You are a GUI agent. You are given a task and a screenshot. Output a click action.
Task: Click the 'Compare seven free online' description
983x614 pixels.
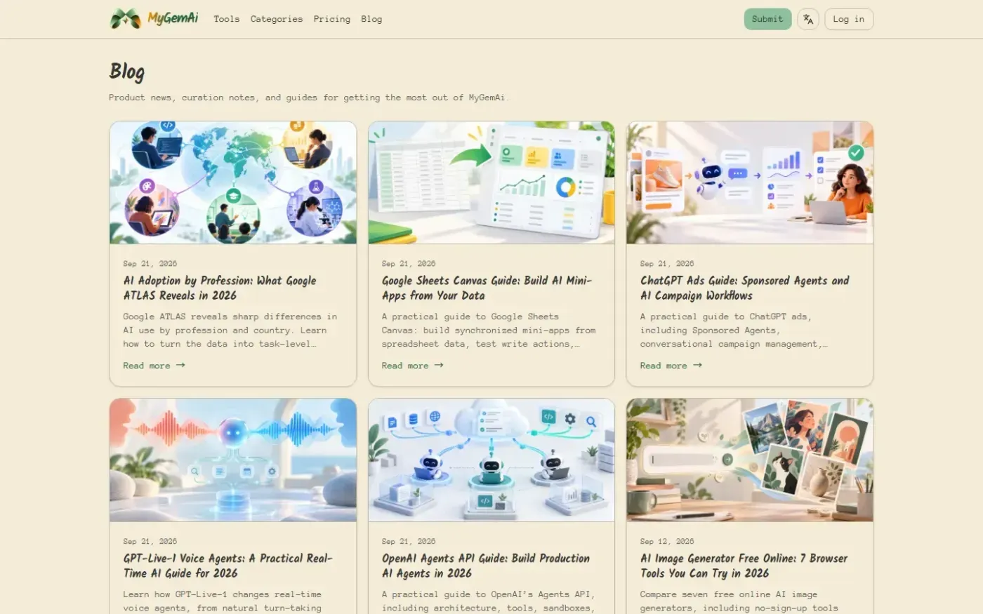pos(739,601)
